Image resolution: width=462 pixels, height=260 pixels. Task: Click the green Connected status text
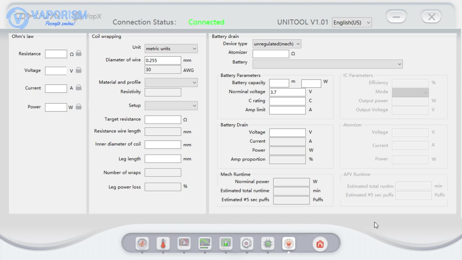[x=206, y=22]
